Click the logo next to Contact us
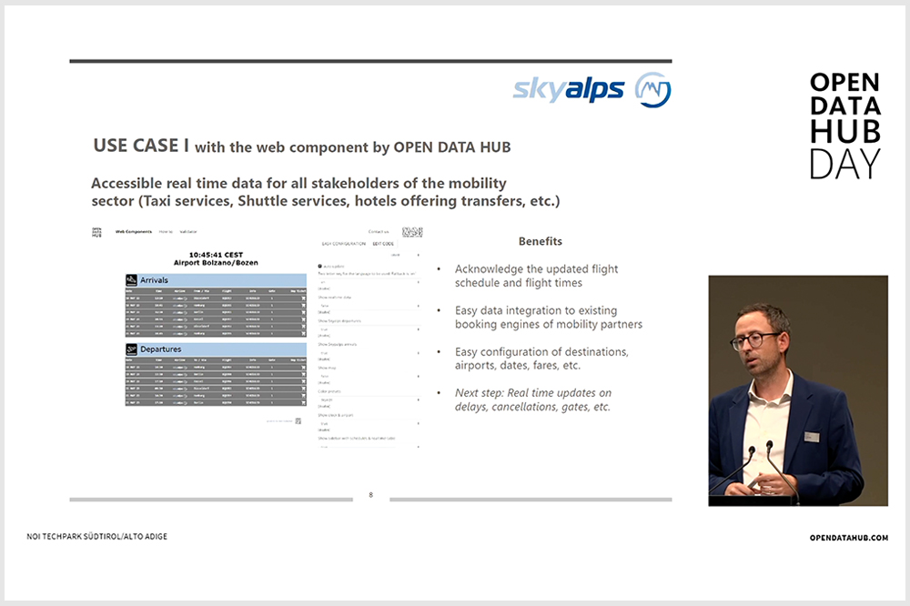 click(412, 232)
